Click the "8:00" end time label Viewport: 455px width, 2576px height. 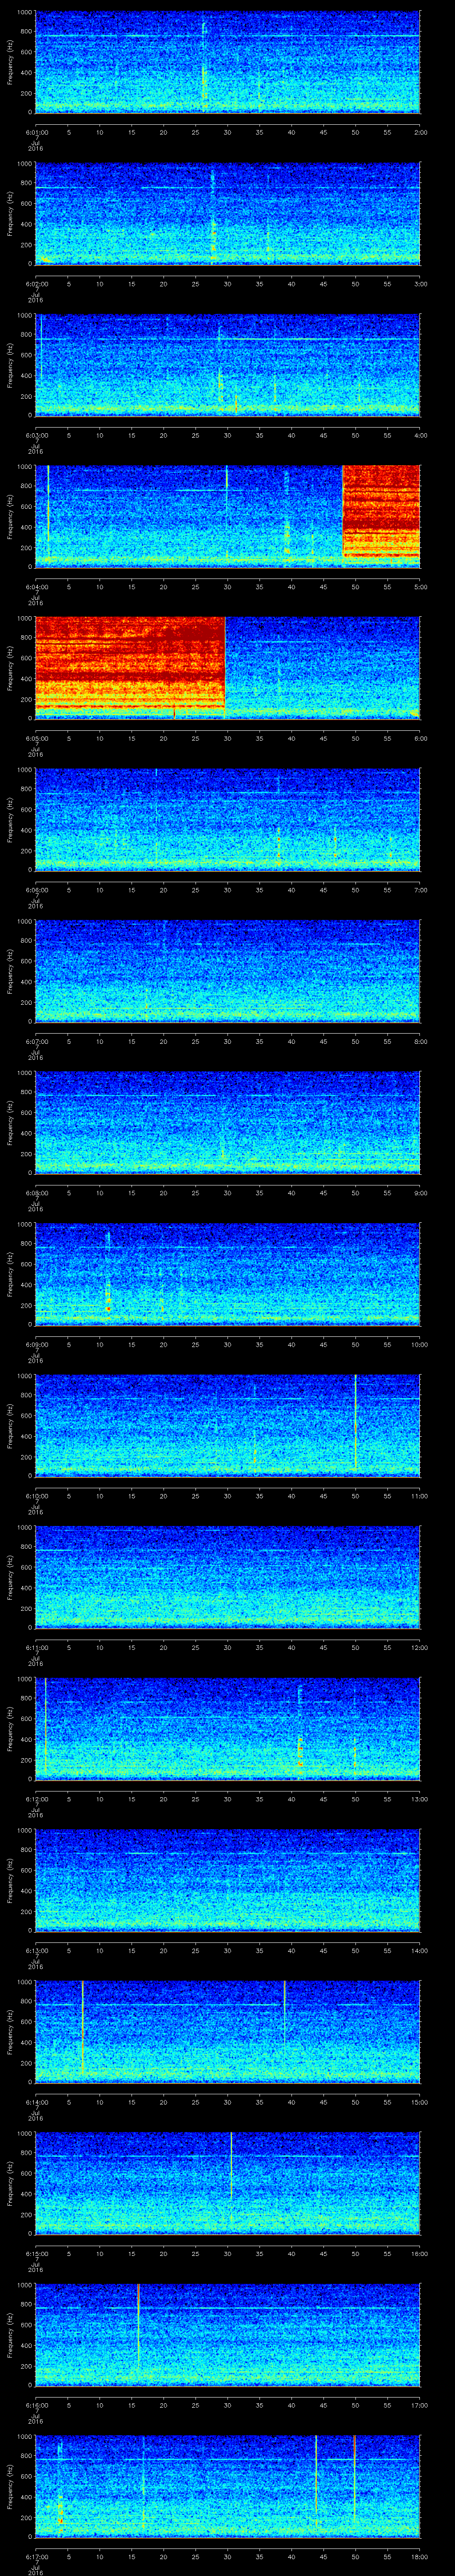click(x=420, y=1041)
